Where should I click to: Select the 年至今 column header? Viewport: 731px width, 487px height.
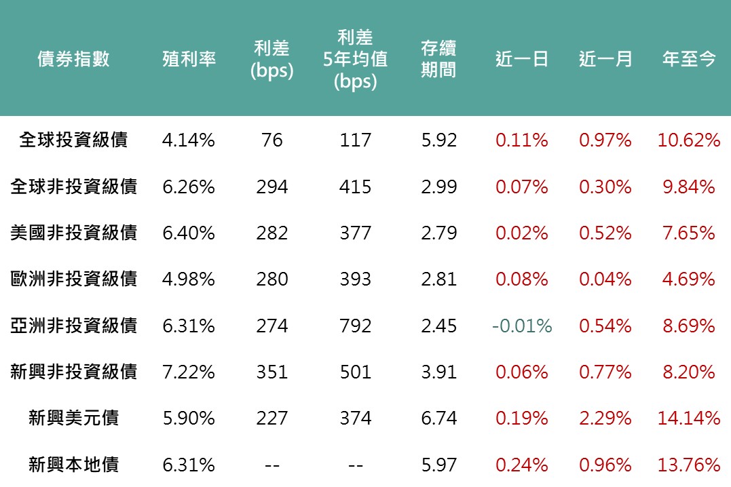point(688,59)
